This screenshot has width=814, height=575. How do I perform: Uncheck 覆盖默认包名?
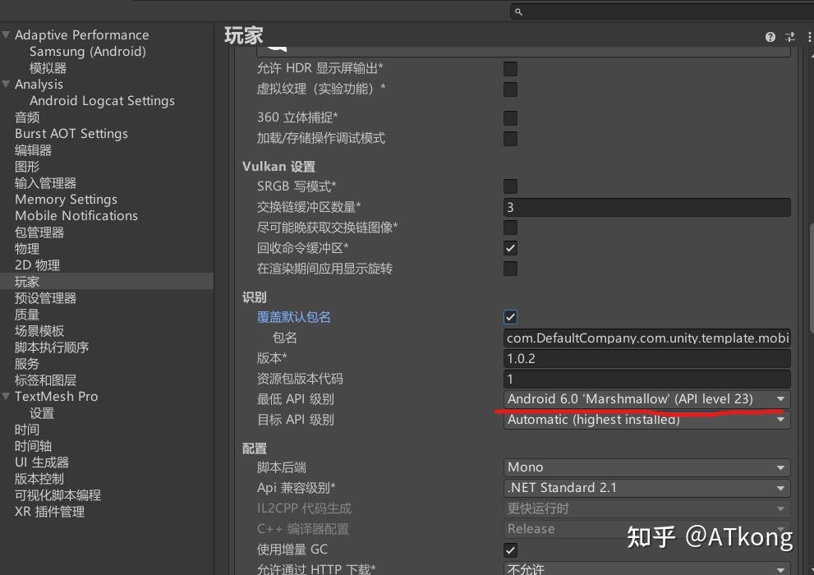(510, 316)
